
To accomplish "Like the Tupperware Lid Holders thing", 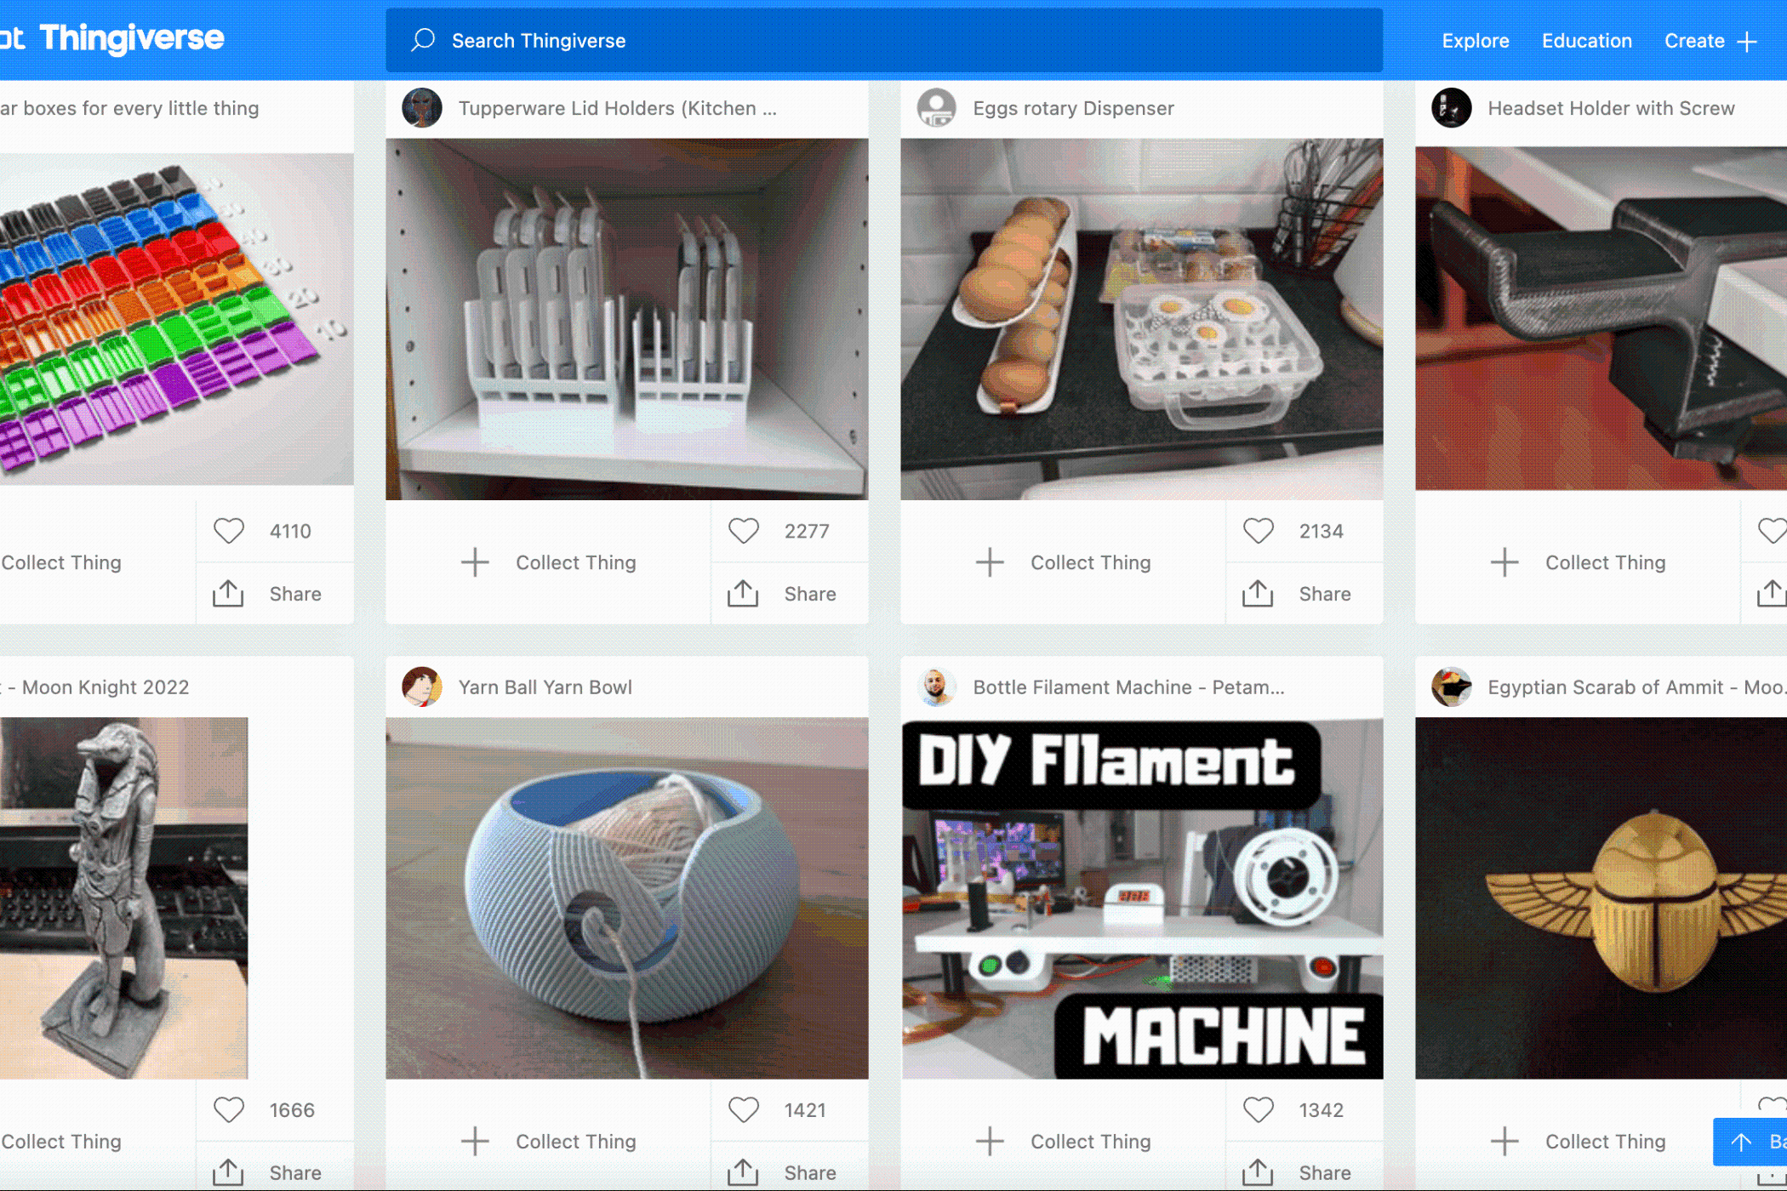I will pyautogui.click(x=743, y=531).
